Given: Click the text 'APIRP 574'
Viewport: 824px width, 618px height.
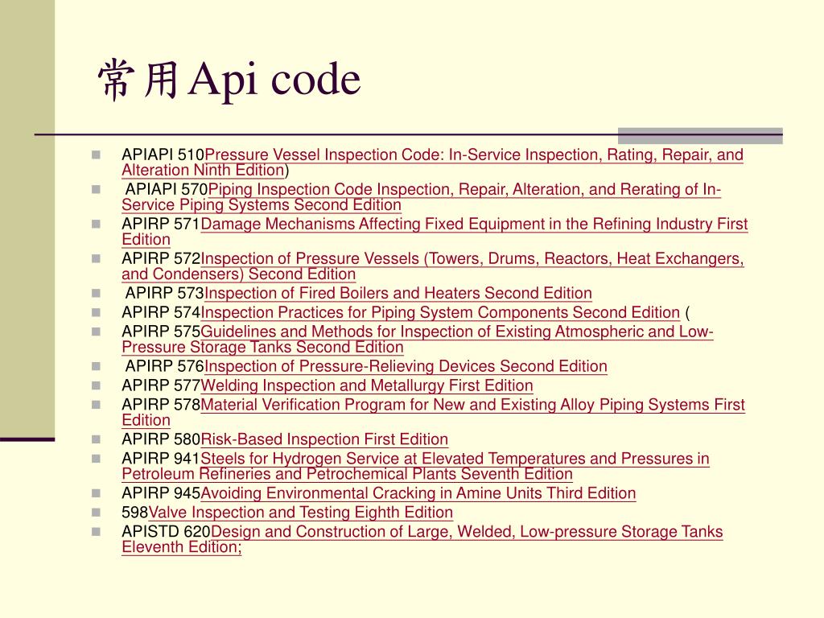Looking at the screenshot, I should coord(161,313).
